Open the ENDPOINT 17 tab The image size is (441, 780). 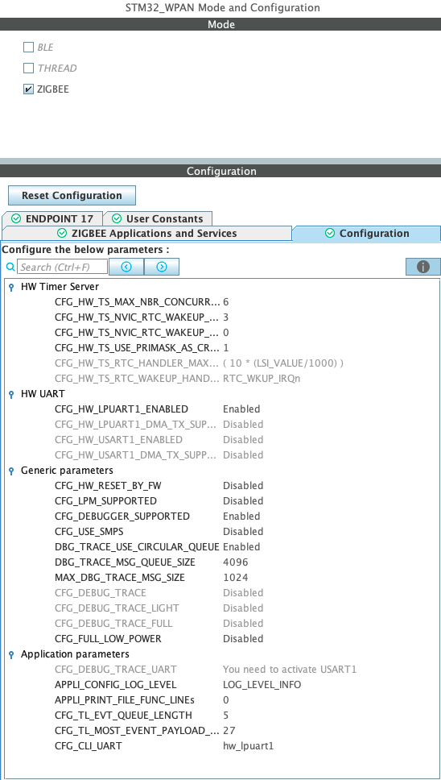coord(52,219)
